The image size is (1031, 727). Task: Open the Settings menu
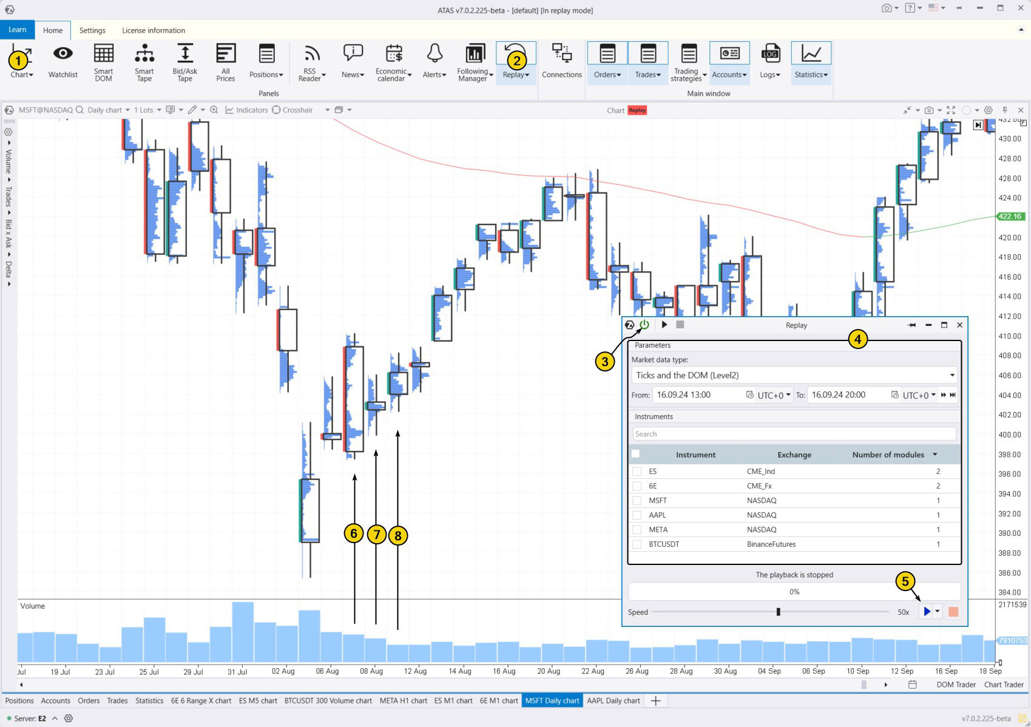tap(92, 30)
